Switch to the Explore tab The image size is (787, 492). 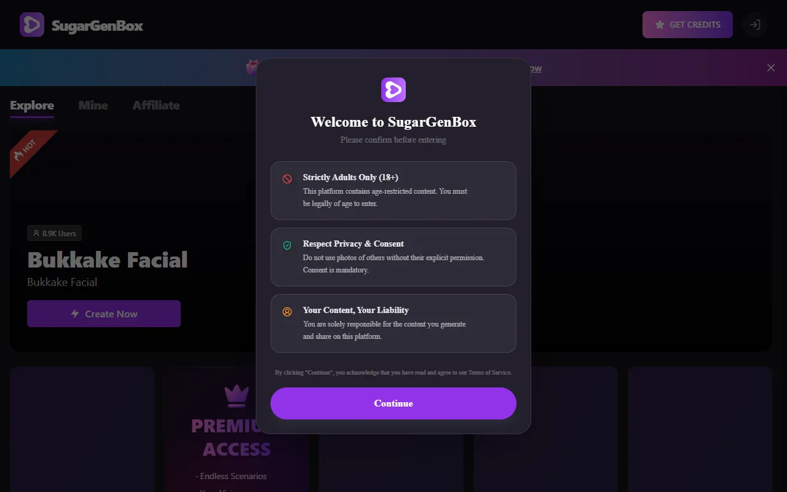pyautogui.click(x=32, y=105)
